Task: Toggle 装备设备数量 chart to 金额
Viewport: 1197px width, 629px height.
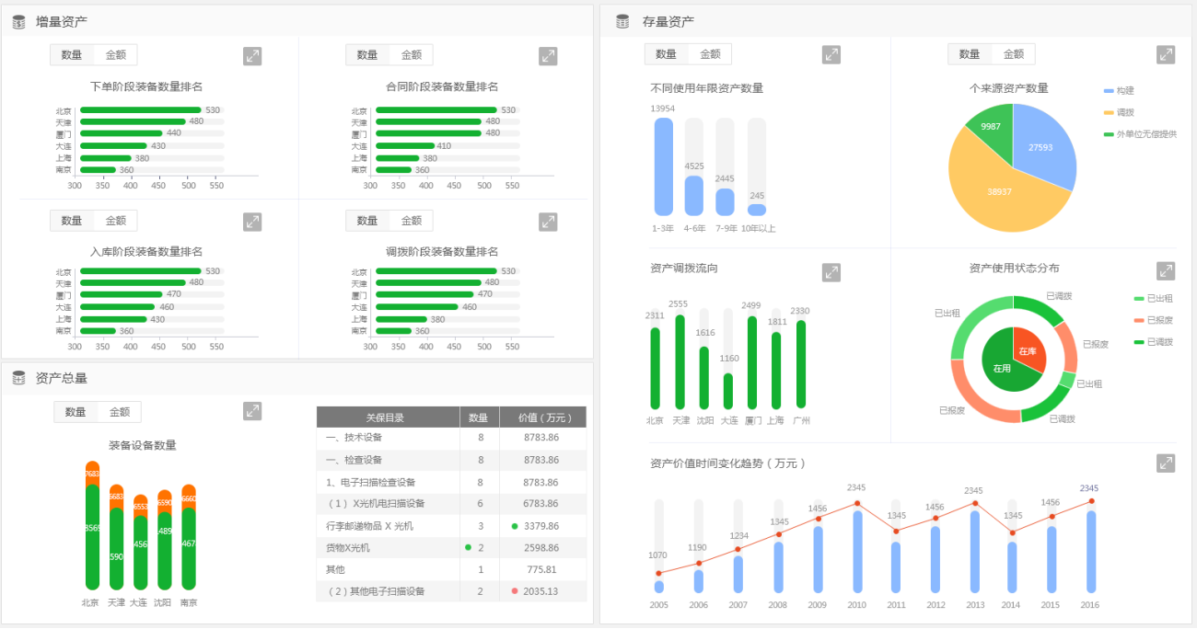Action: point(120,412)
